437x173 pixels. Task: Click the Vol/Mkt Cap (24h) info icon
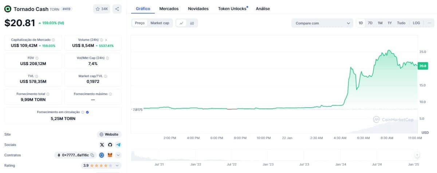[x=107, y=58]
